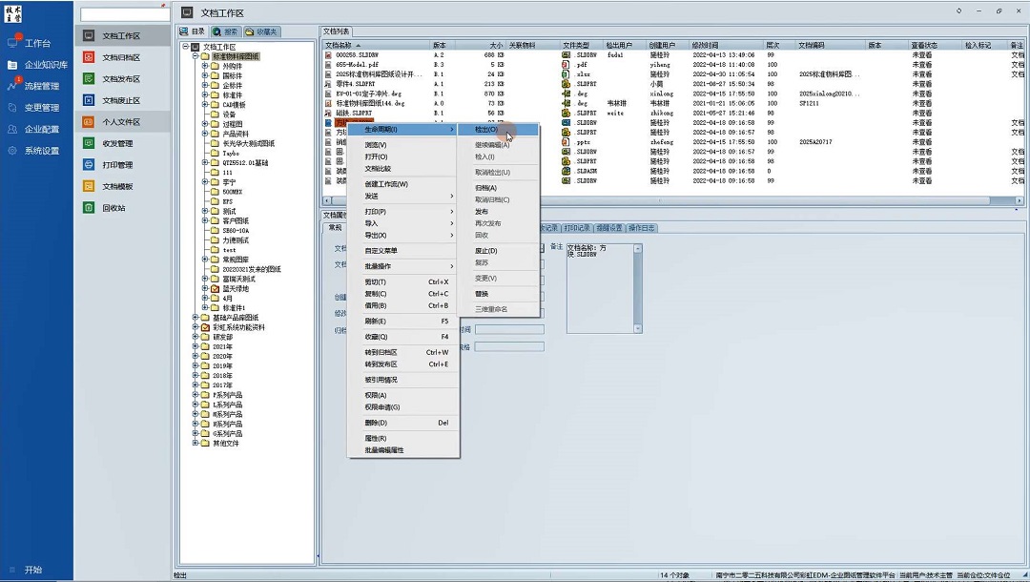1030x582 pixels.
Task: Sort by the 修改时间 column header
Action: point(726,46)
